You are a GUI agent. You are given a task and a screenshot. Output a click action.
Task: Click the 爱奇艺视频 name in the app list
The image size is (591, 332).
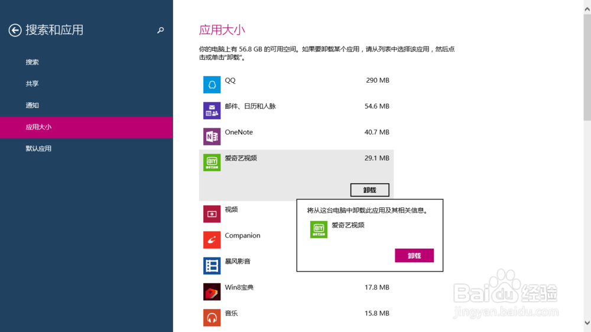(241, 158)
